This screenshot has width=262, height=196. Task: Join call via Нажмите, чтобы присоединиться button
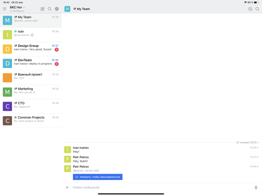(98, 177)
